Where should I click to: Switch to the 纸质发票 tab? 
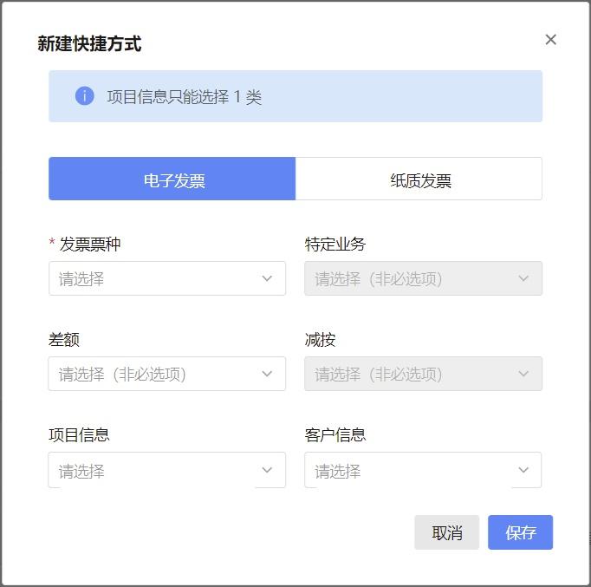click(x=419, y=179)
